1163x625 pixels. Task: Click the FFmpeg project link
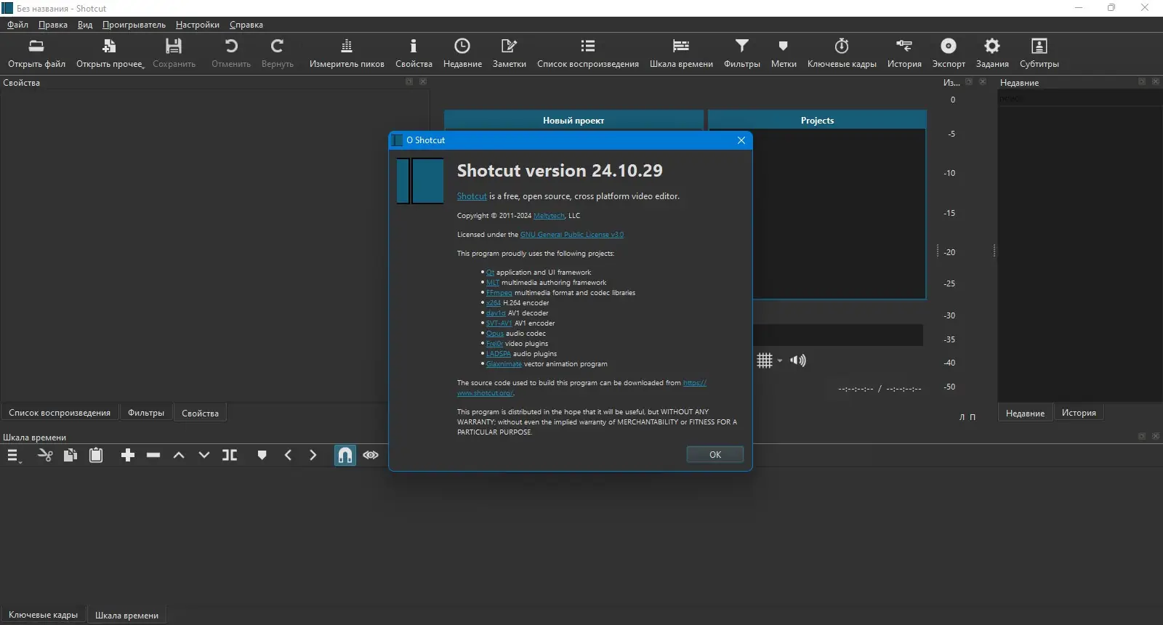coord(499,293)
